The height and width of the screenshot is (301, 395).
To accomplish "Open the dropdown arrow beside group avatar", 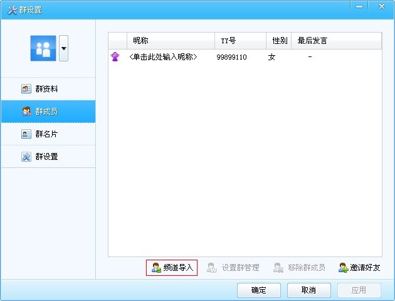I will (63, 48).
